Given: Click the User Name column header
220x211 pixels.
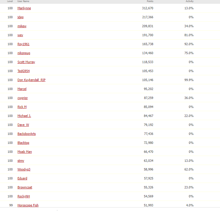Looking at the screenshot, I should click(23, 1).
